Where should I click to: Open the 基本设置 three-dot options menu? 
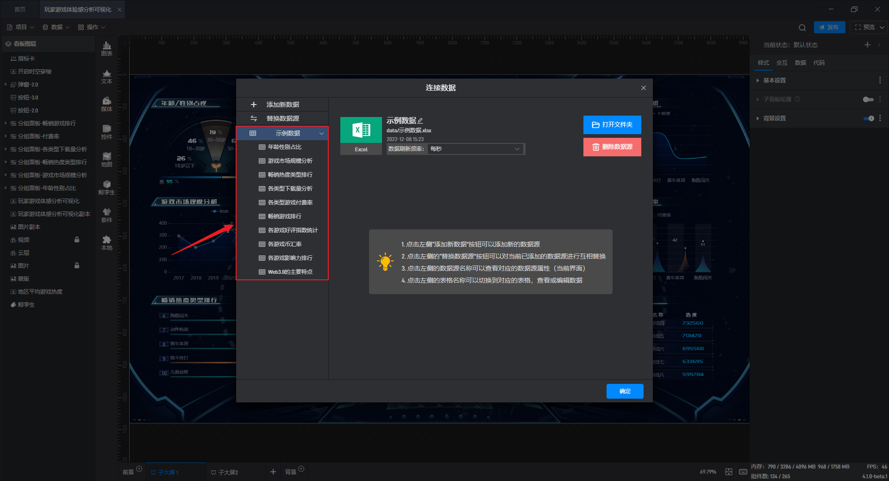pyautogui.click(x=880, y=80)
